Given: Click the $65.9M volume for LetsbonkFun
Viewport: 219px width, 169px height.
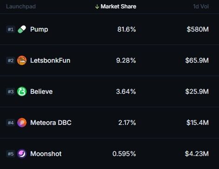Looking at the screenshot, I should 197,60.
